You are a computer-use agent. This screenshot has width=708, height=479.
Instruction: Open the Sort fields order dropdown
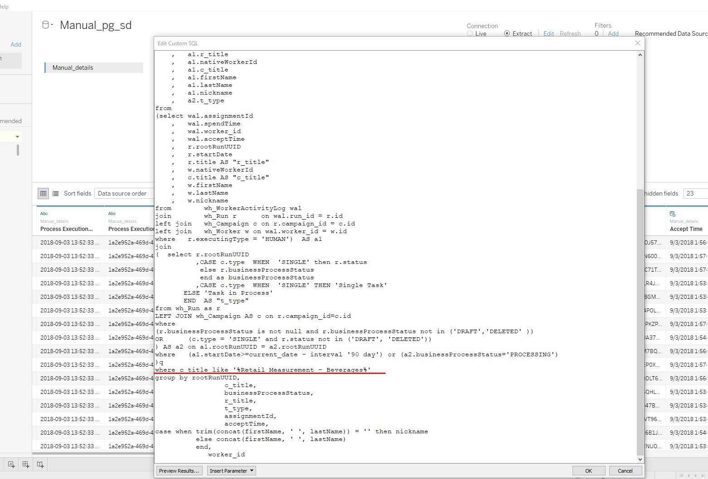pyautogui.click(x=125, y=193)
